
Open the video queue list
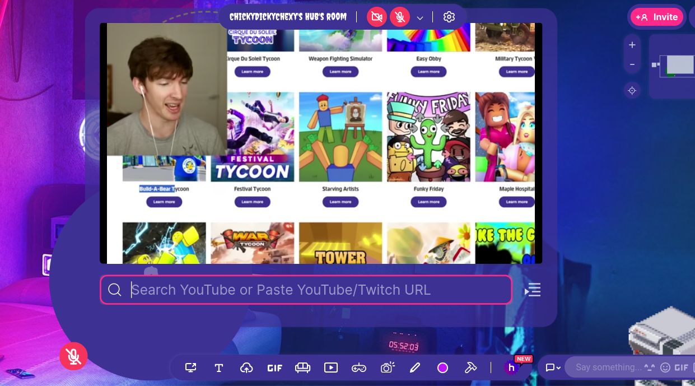[x=533, y=290]
